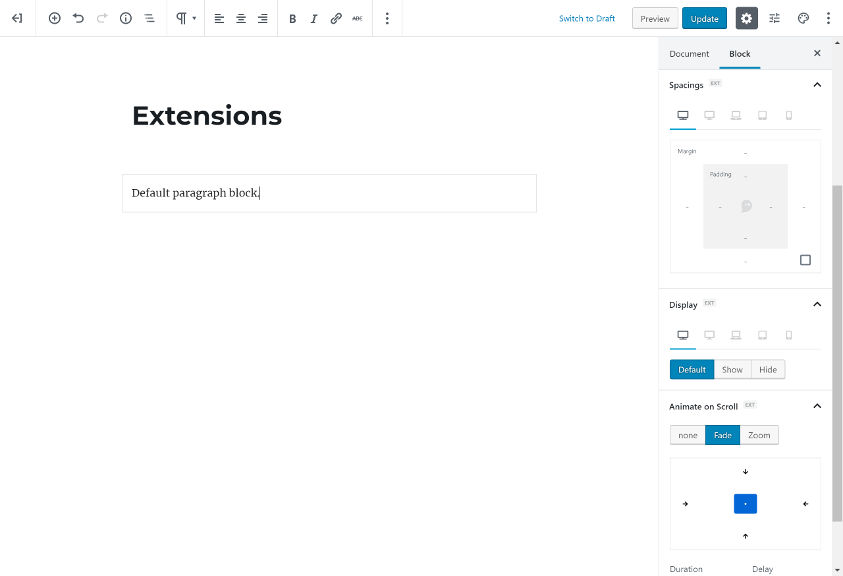
Task: Open content structure info icon
Action: click(126, 18)
